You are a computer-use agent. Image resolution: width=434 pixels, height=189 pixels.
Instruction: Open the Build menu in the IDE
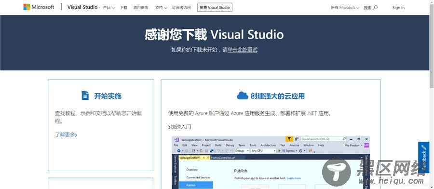coord(218,145)
